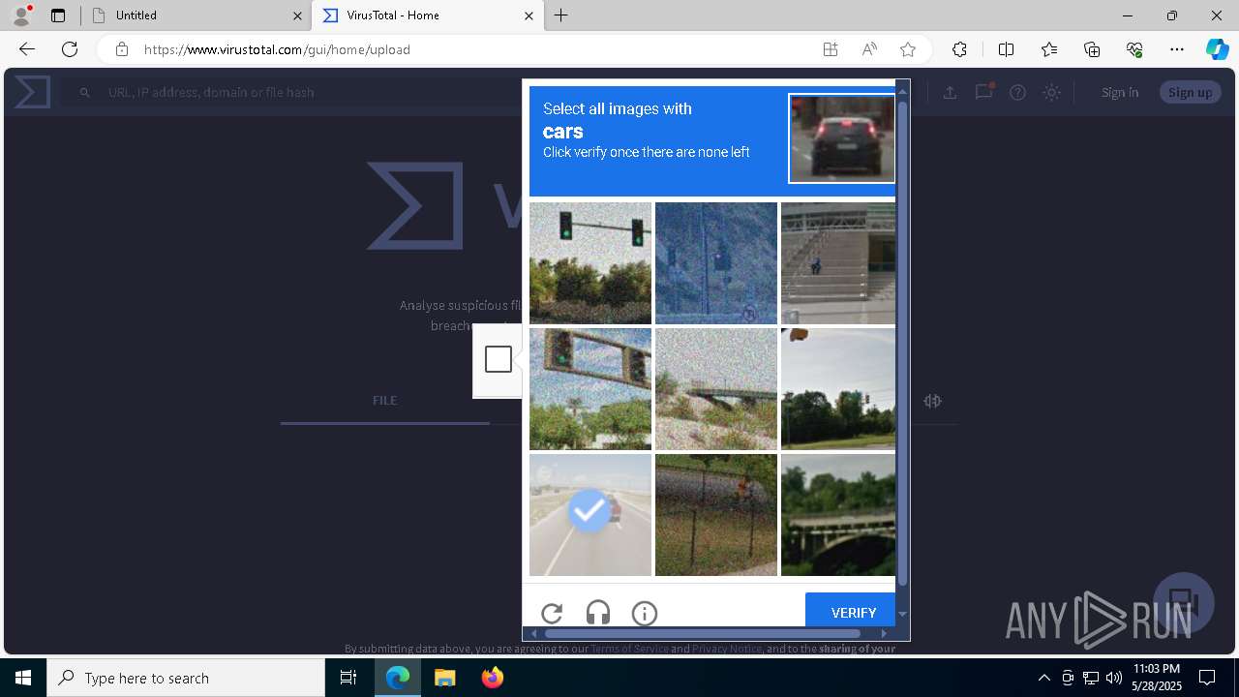Viewport: 1239px width, 697px height.
Task: Click Edge taskbar icon
Action: point(398,678)
